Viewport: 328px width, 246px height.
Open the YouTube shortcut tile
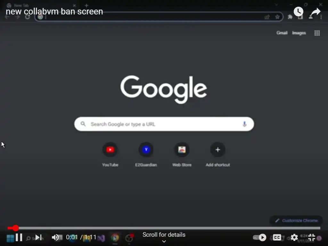click(x=110, y=155)
